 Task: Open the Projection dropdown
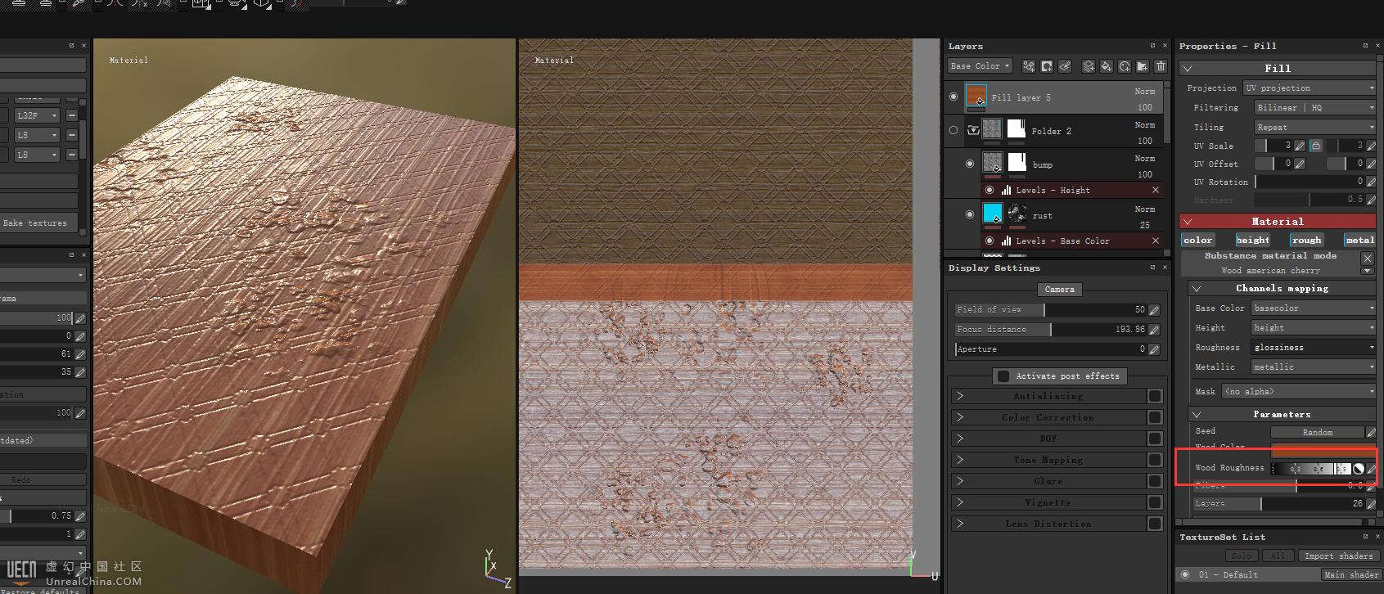pos(1310,88)
